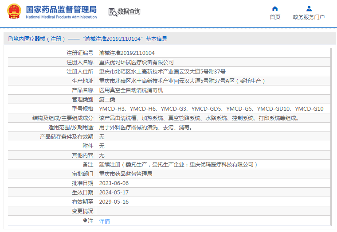This screenshot has height=232, width=337.
Task: Click the 管理类别 row label
Action: tap(82, 99)
